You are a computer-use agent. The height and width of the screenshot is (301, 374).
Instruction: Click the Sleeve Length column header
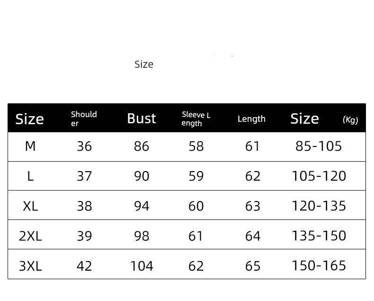(x=196, y=119)
